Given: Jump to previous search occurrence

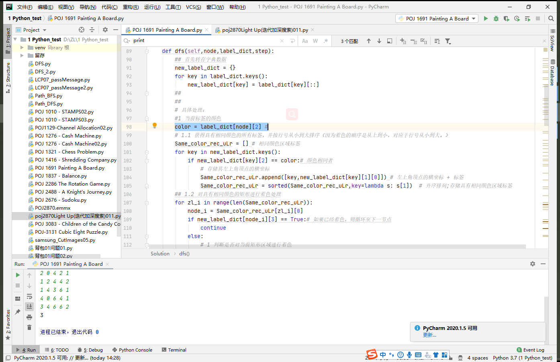Looking at the screenshot, I should point(369,41).
